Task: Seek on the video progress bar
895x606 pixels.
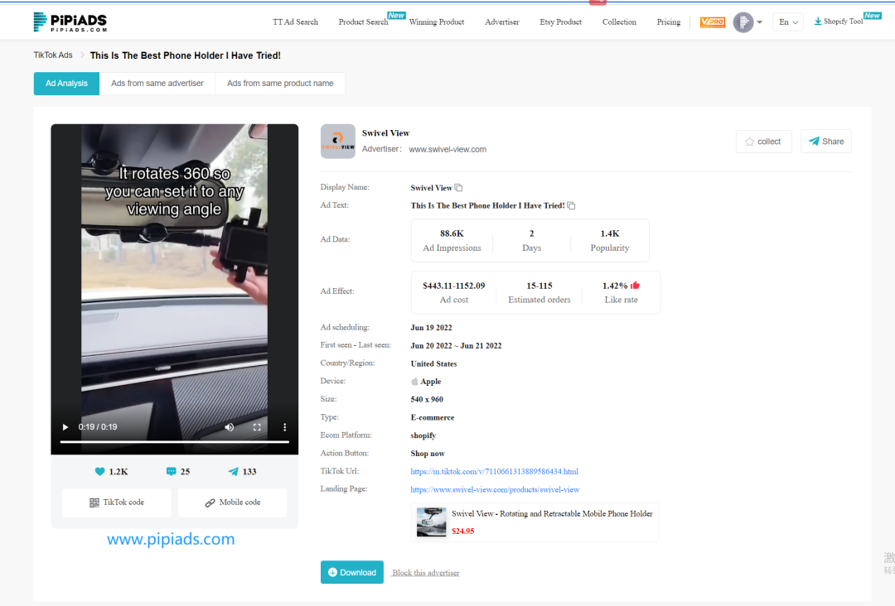Action: tap(175, 442)
